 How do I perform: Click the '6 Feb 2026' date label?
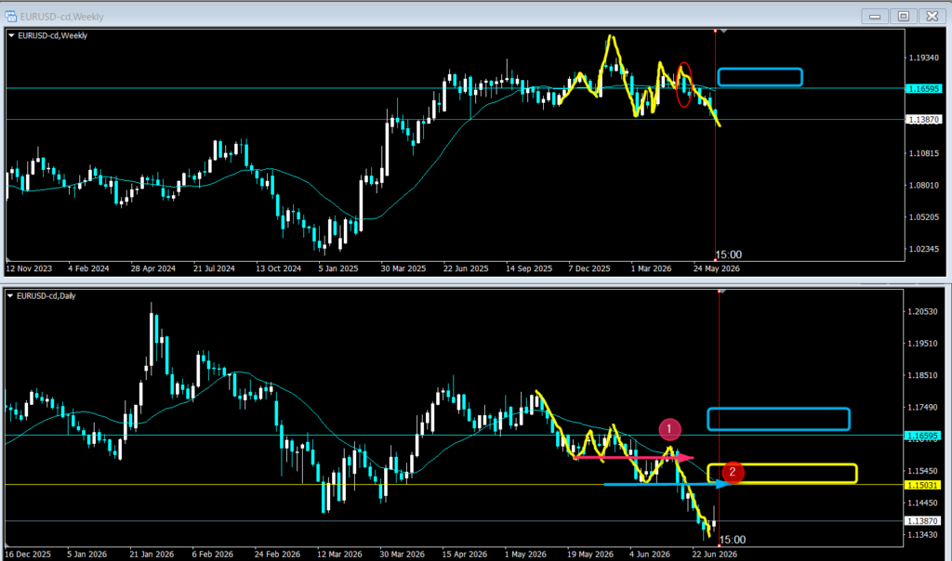pyautogui.click(x=213, y=554)
